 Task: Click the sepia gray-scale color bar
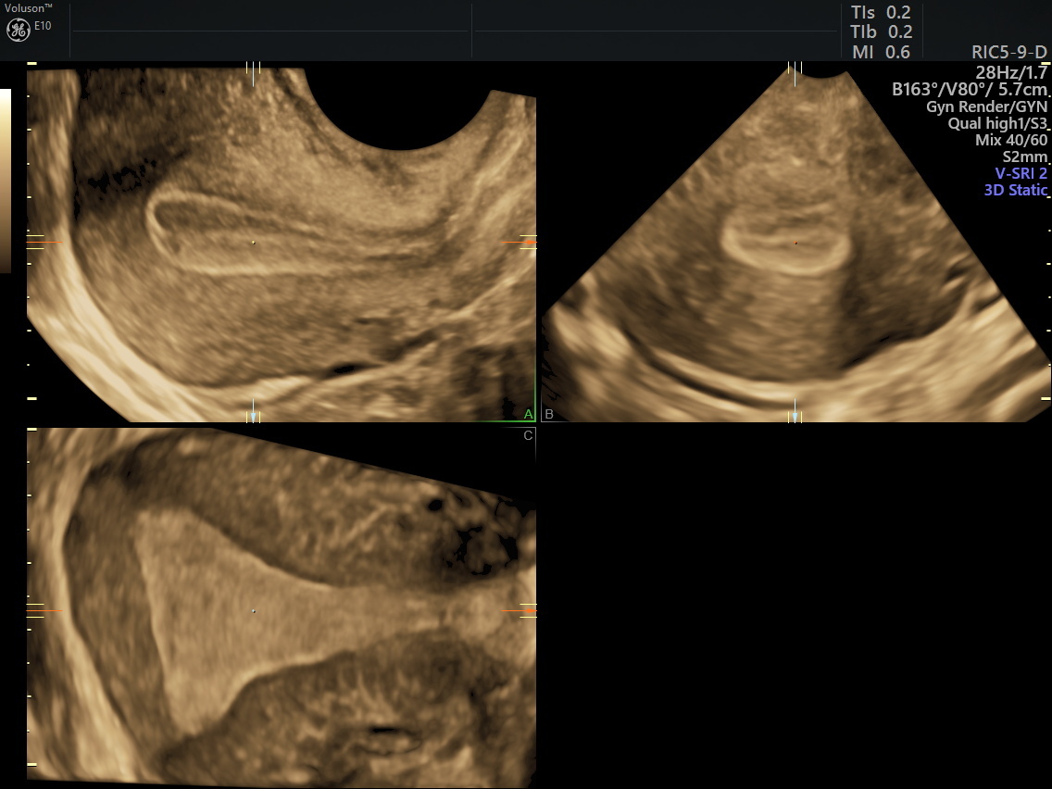click(6, 182)
